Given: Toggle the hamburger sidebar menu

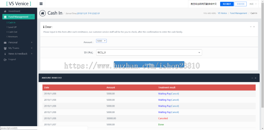Looking at the screenshot, I should [41, 4].
